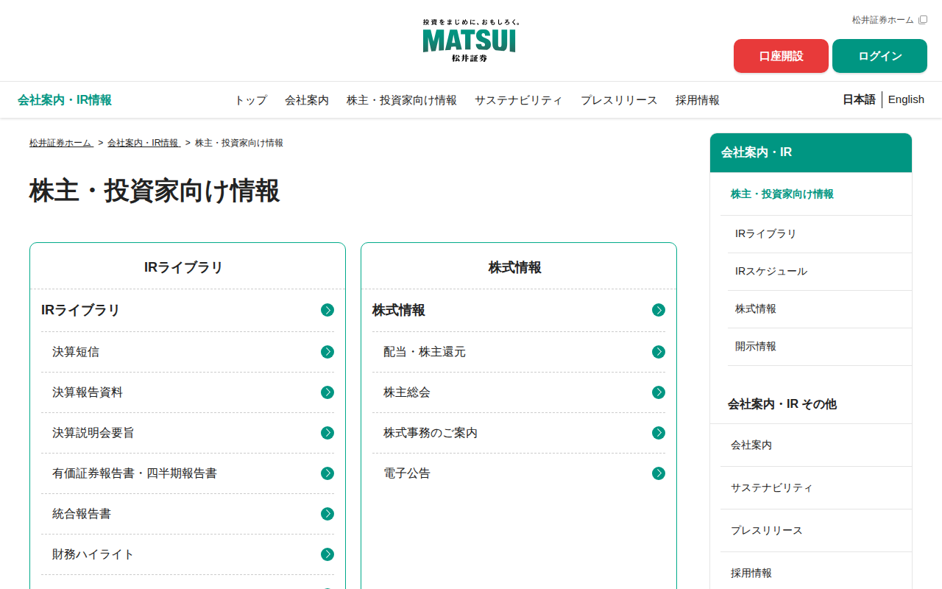This screenshot has width=942, height=589.
Task: Open the 口座開設 account opening button
Action: [781, 56]
